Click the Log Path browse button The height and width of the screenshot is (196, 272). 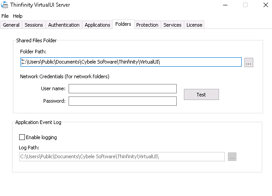[x=232, y=157]
